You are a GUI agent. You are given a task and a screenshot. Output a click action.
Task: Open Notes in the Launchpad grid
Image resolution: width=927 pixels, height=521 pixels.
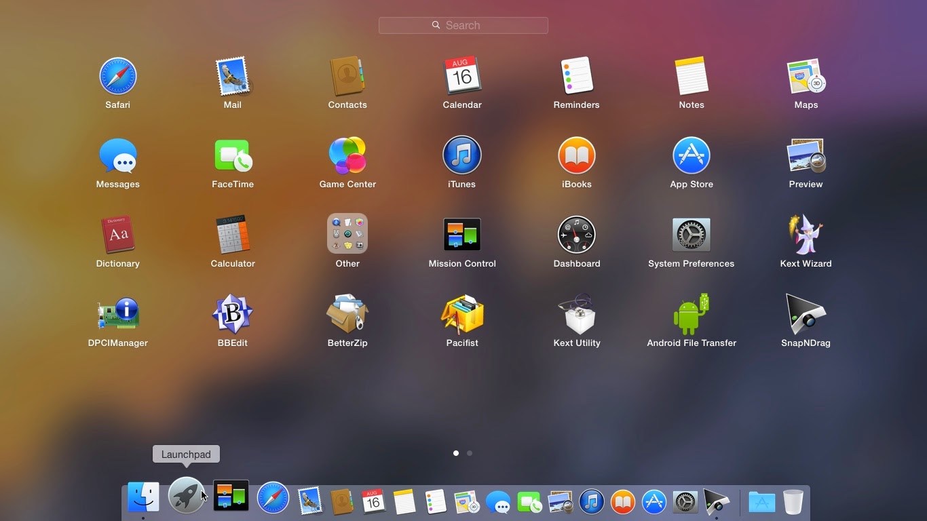coord(692,76)
